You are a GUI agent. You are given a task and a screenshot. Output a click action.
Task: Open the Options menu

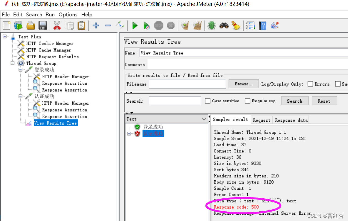point(68,14)
